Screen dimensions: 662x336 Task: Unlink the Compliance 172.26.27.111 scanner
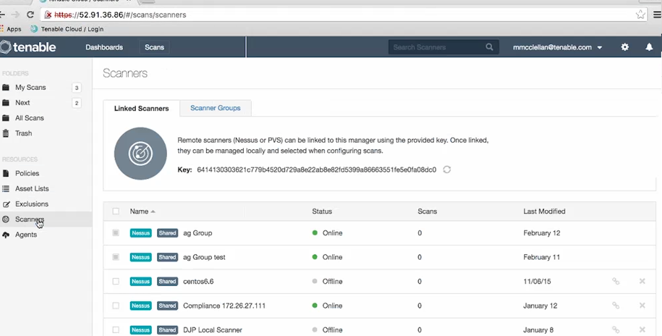616,305
